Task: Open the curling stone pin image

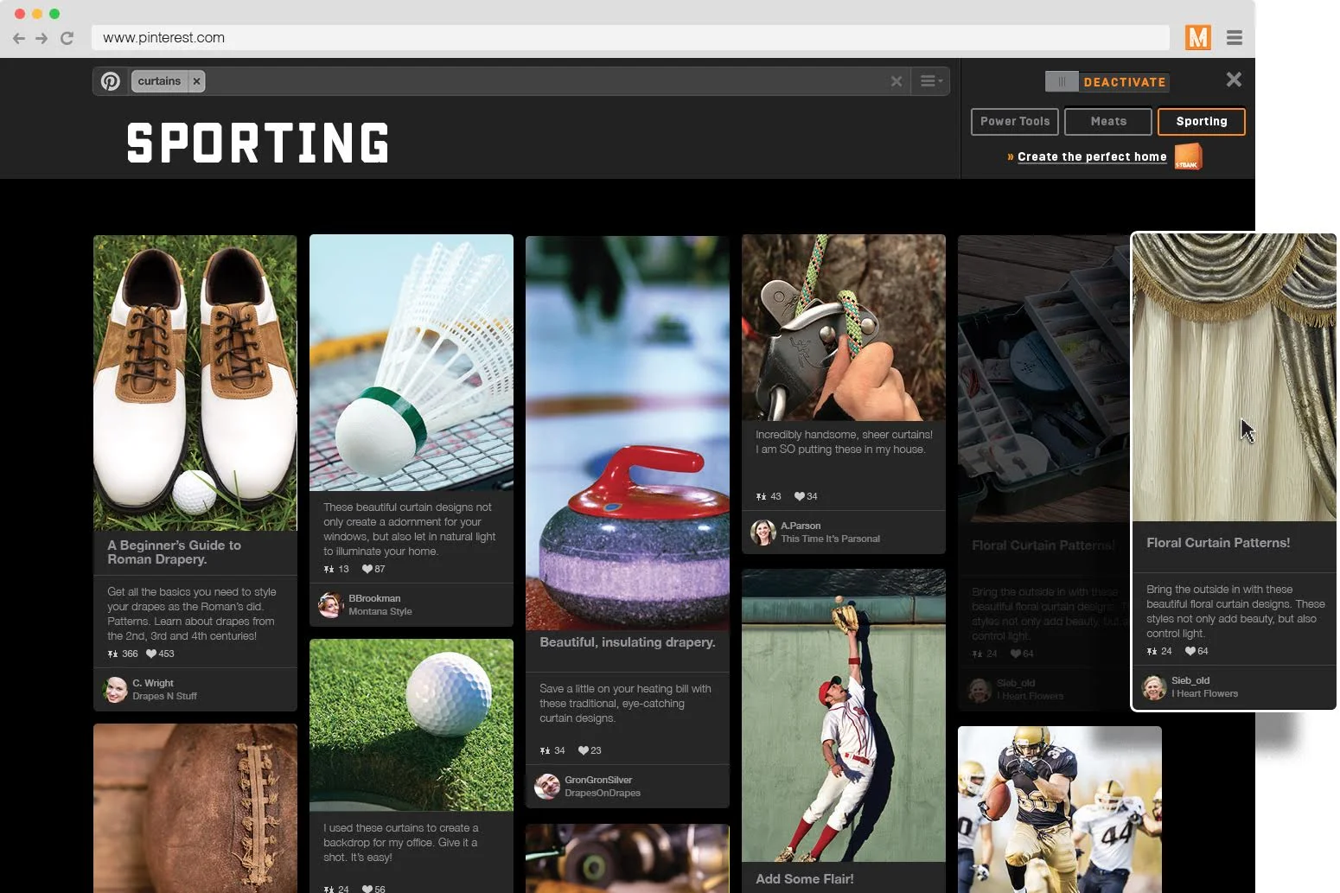Action: pos(628,432)
